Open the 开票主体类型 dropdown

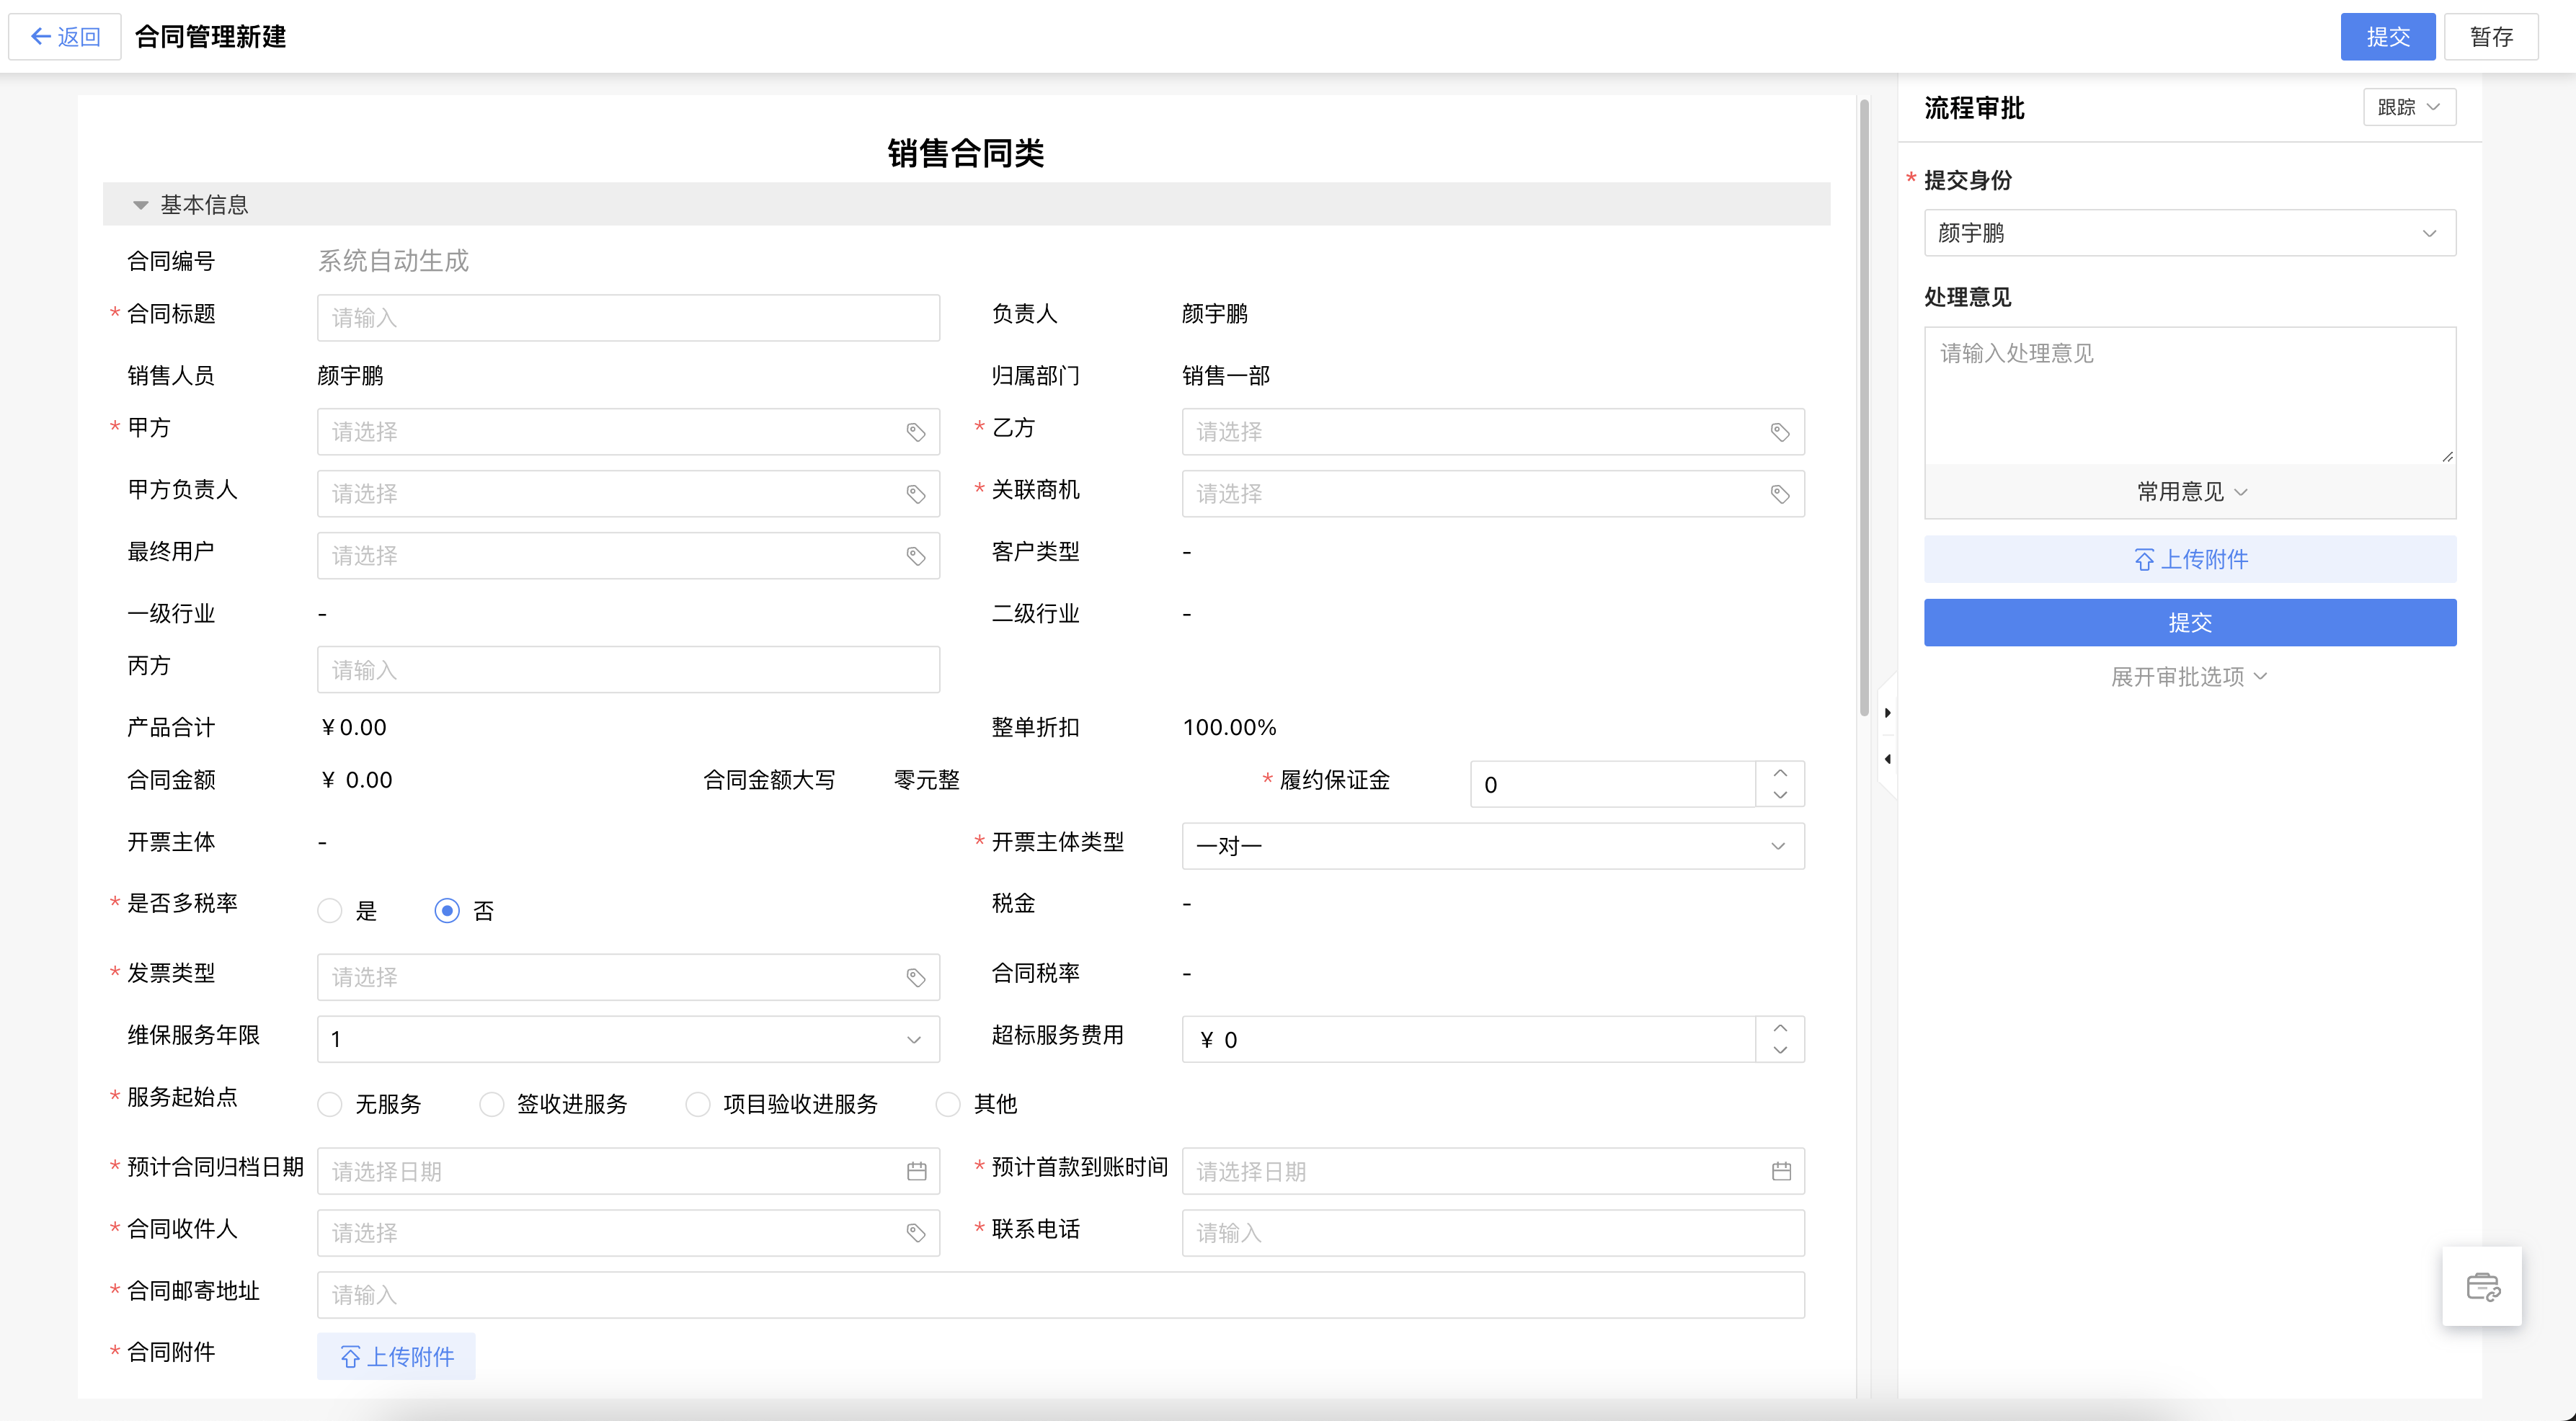(x=1492, y=846)
